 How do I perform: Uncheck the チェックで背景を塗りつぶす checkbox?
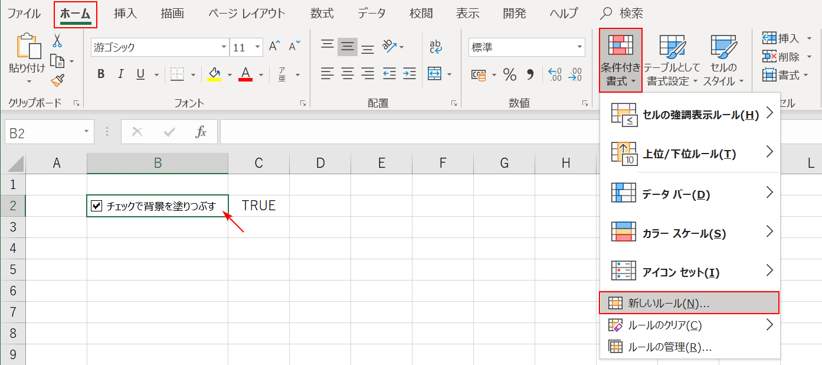tap(96, 206)
